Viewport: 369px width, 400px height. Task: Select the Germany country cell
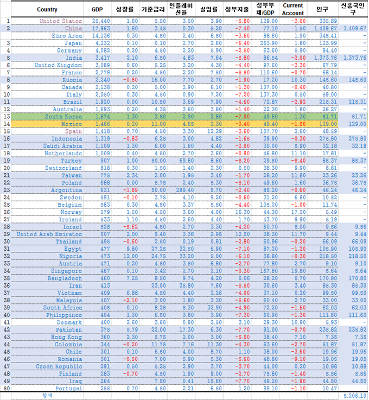pos(47,50)
